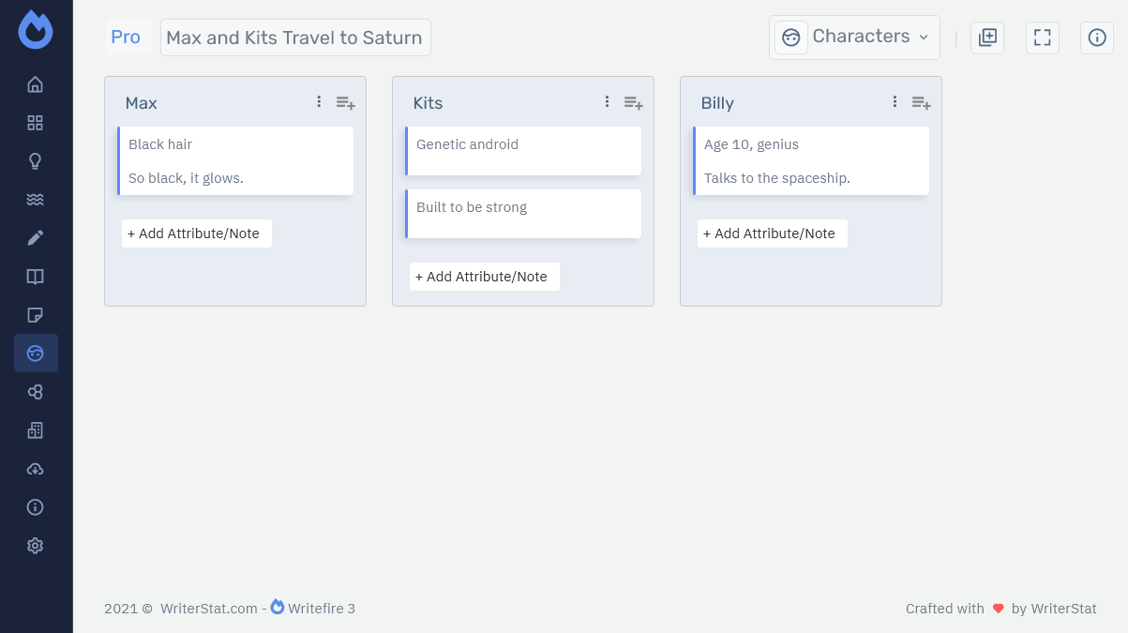Open the Kits card three-dot menu
1128x633 pixels.
[607, 102]
